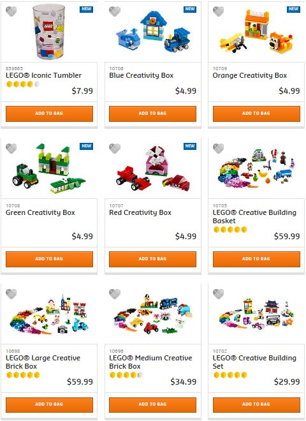
Task: Toggle wishlist heart on Orange Creativity Box
Action: (x=218, y=11)
